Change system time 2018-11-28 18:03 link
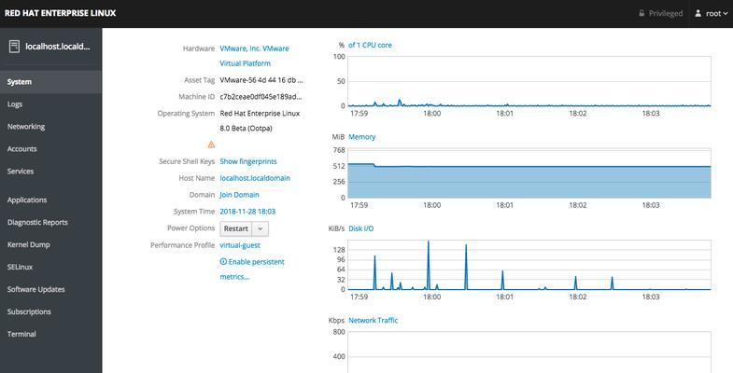Image resolution: width=733 pixels, height=373 pixels. tap(247, 212)
